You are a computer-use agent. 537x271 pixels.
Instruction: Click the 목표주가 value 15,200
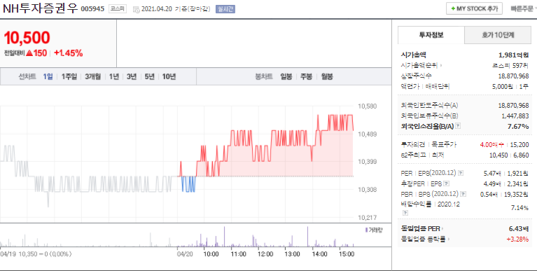519,144
